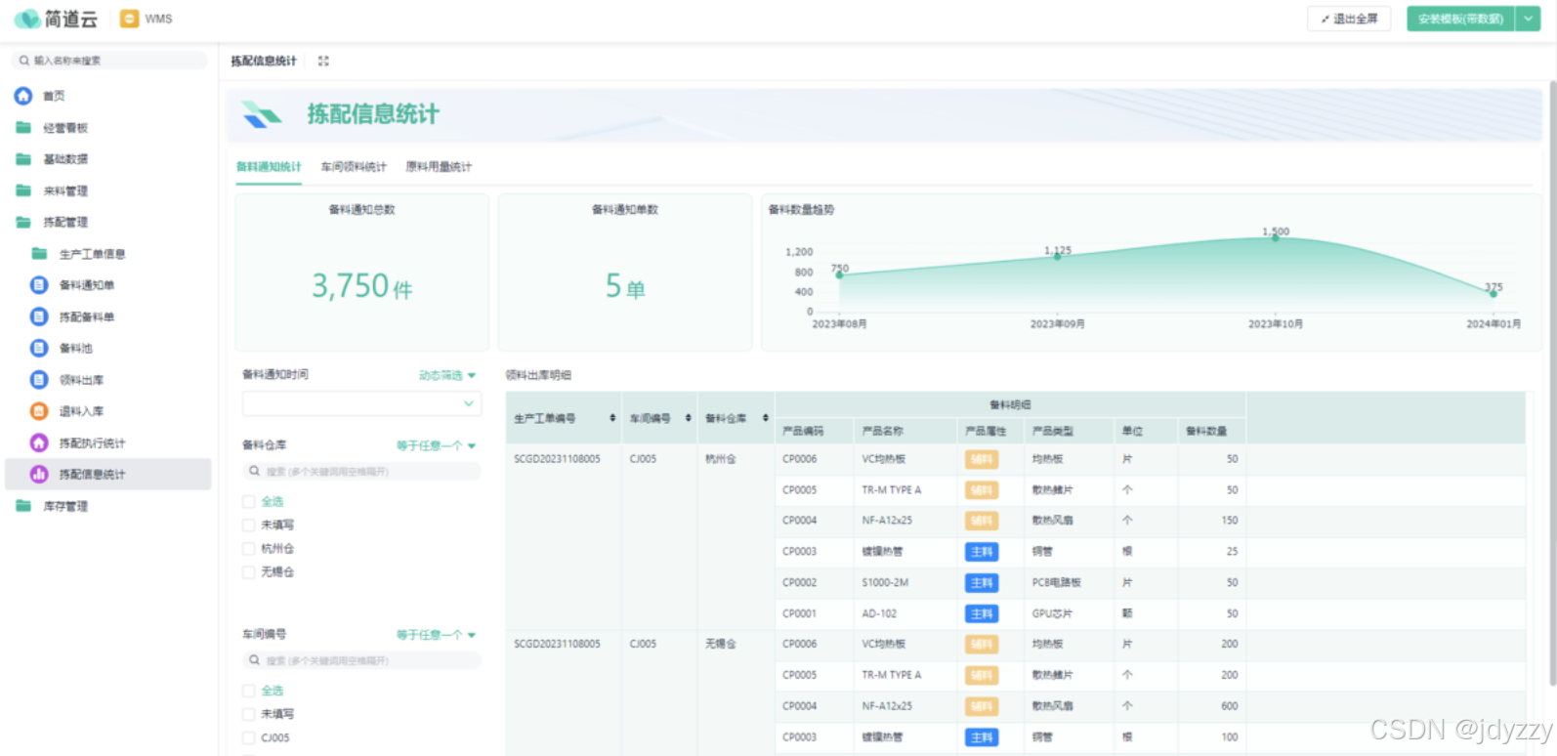Screen dimensions: 1557x756
Task: Collapse the 拣配管理 folder
Action: tap(23, 222)
